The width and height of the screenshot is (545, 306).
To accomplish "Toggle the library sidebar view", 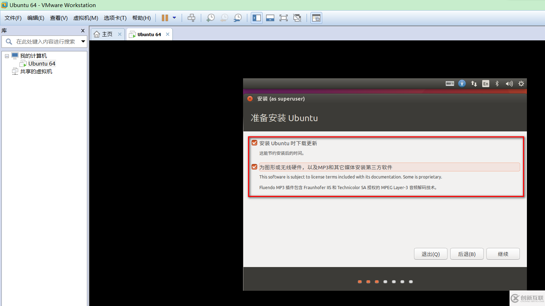I will pyautogui.click(x=257, y=18).
